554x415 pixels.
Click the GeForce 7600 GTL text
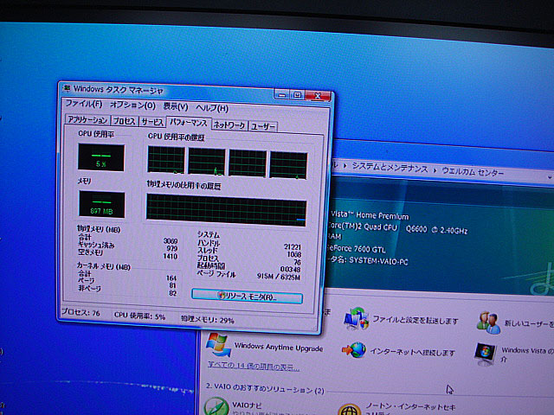pos(356,249)
